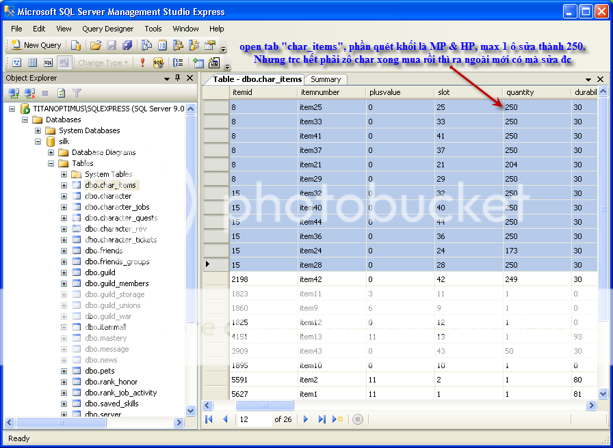Collapse the Databases folder node

pos(25,120)
